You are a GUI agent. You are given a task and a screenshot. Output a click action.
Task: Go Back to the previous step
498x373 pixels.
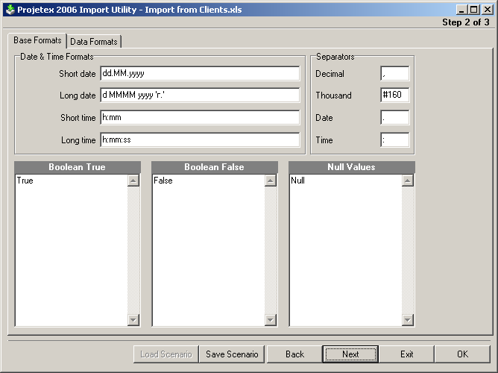tap(294, 354)
